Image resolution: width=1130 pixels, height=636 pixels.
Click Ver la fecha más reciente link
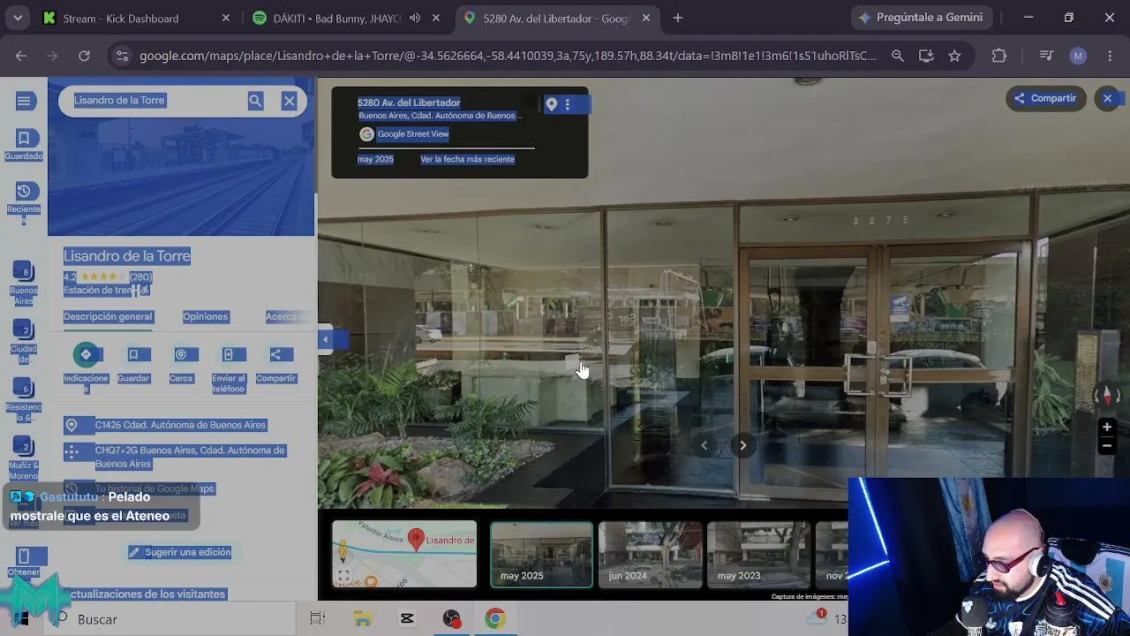467,160
